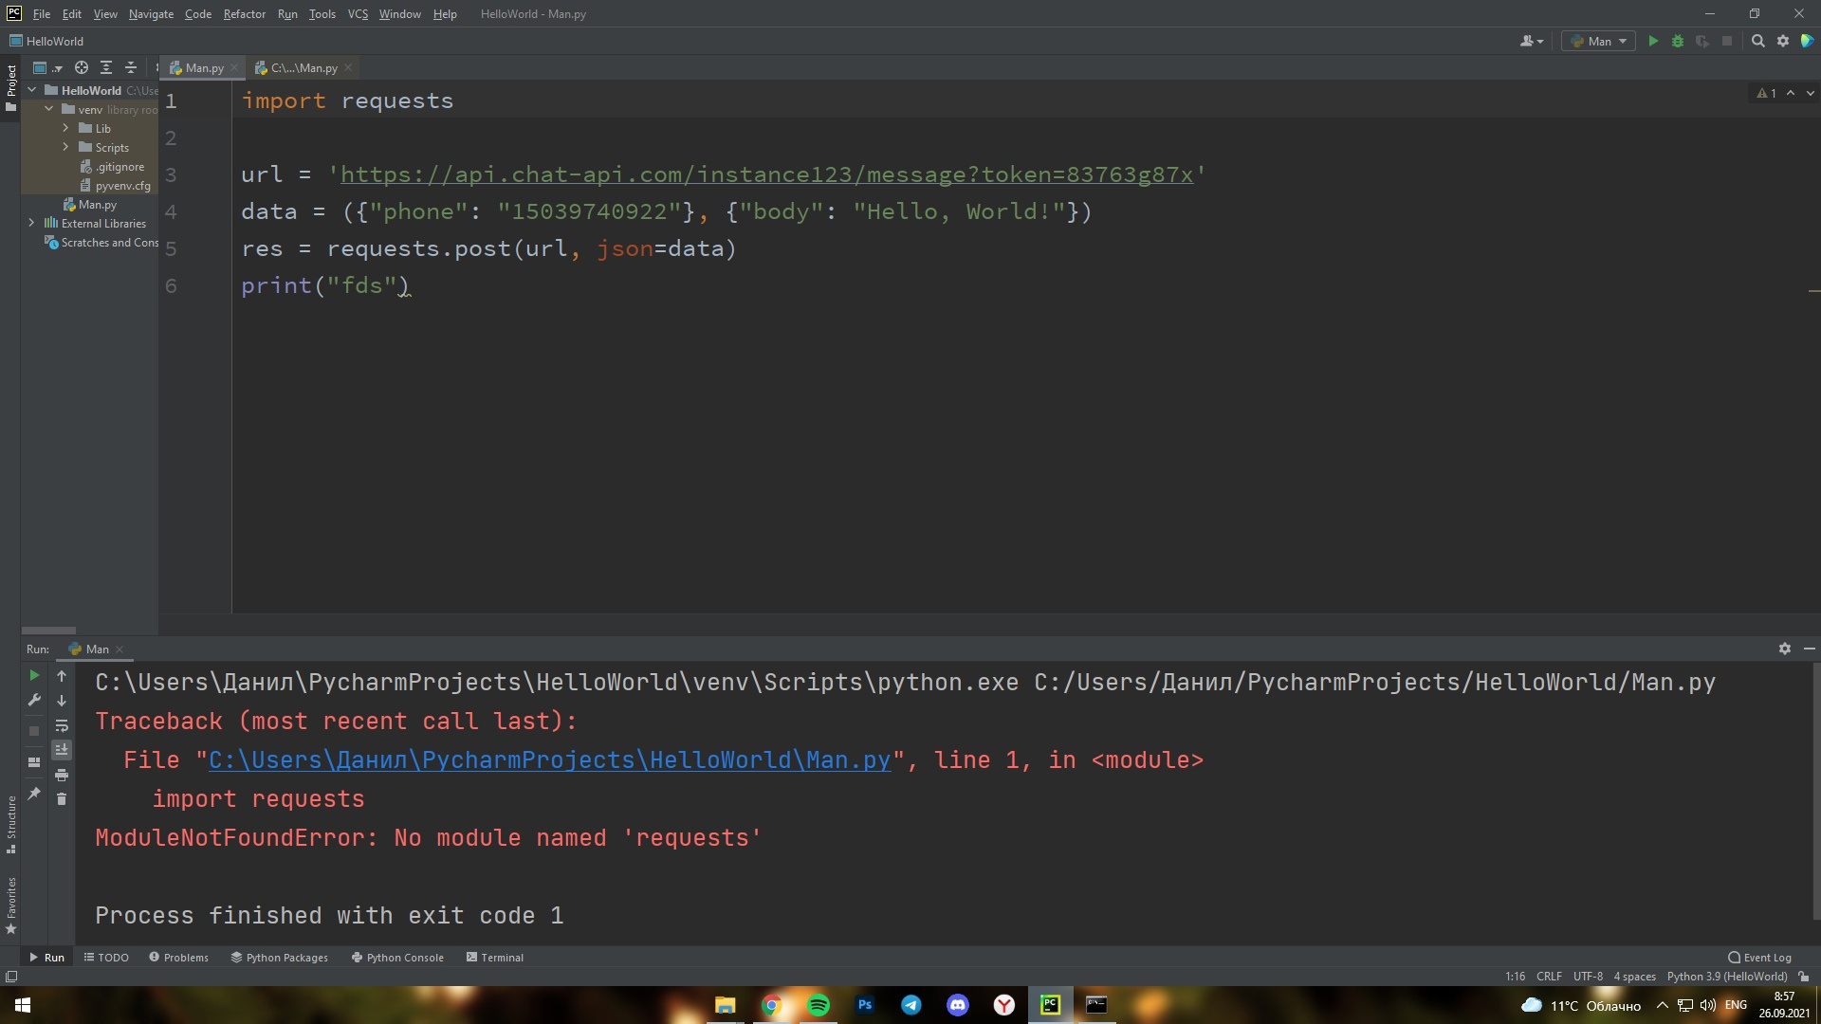The image size is (1821, 1024).
Task: Open the Navigate menu
Action: click(151, 13)
